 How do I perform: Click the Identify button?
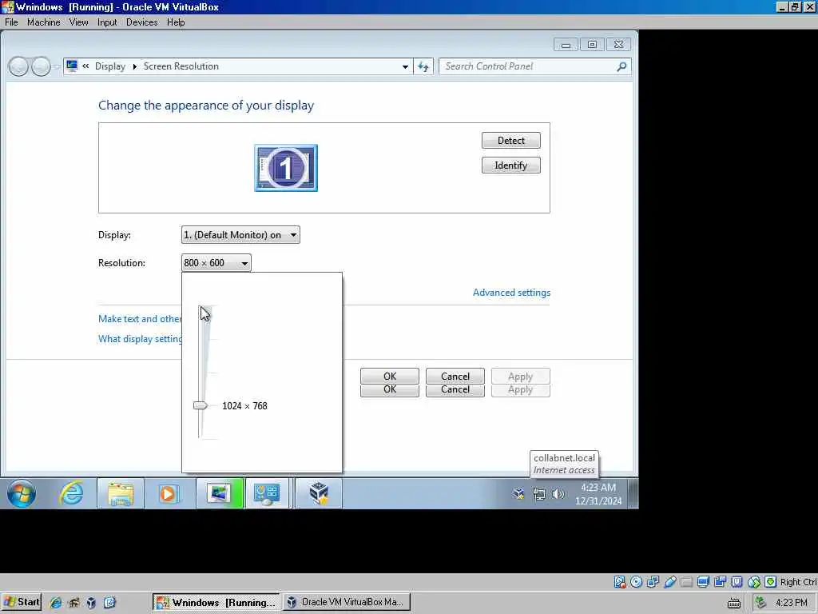510,165
